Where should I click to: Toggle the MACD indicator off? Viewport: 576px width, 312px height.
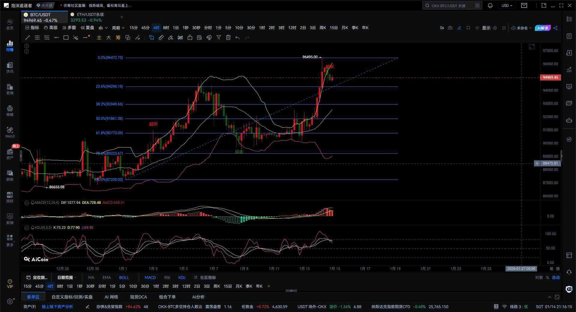pos(150,277)
